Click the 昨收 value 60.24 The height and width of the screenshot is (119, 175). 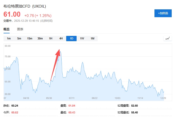point(15,106)
